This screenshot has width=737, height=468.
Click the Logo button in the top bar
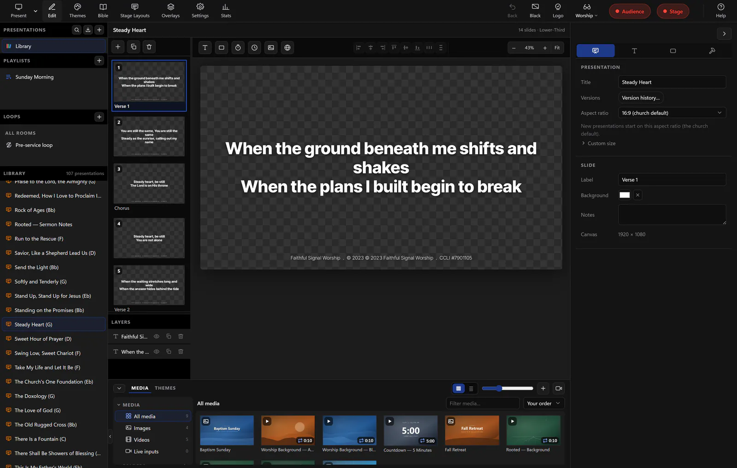click(558, 11)
